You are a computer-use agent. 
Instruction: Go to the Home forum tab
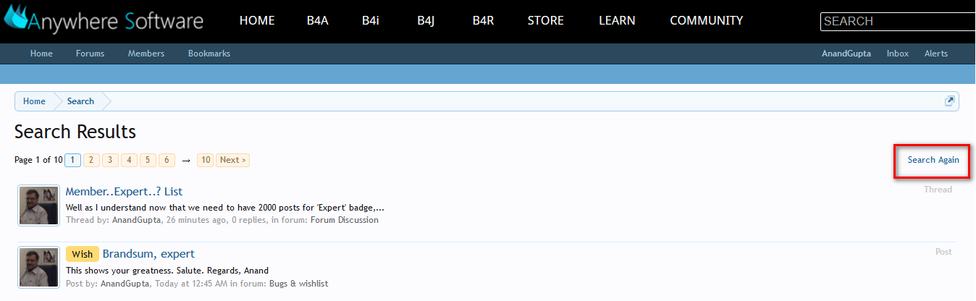tap(41, 54)
